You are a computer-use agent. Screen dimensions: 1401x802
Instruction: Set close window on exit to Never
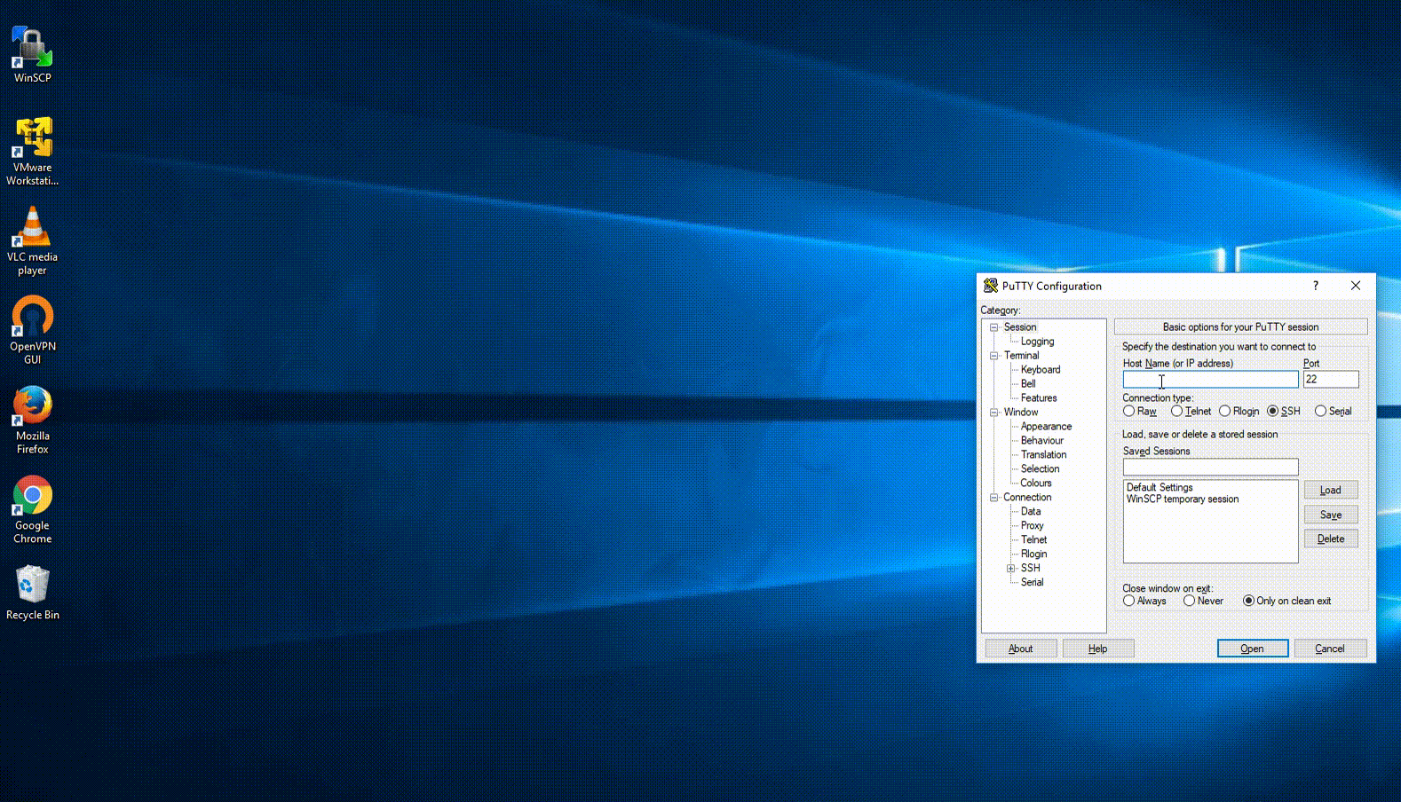point(1190,601)
